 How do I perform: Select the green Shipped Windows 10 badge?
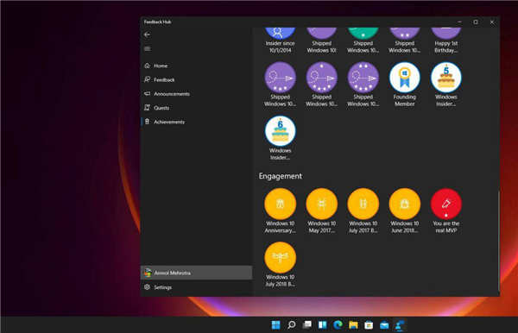(x=363, y=41)
